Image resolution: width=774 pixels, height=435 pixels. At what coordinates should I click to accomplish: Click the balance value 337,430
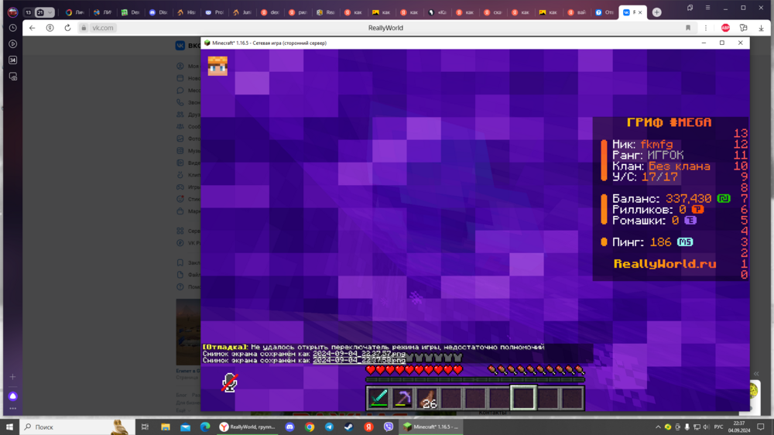[688, 198]
